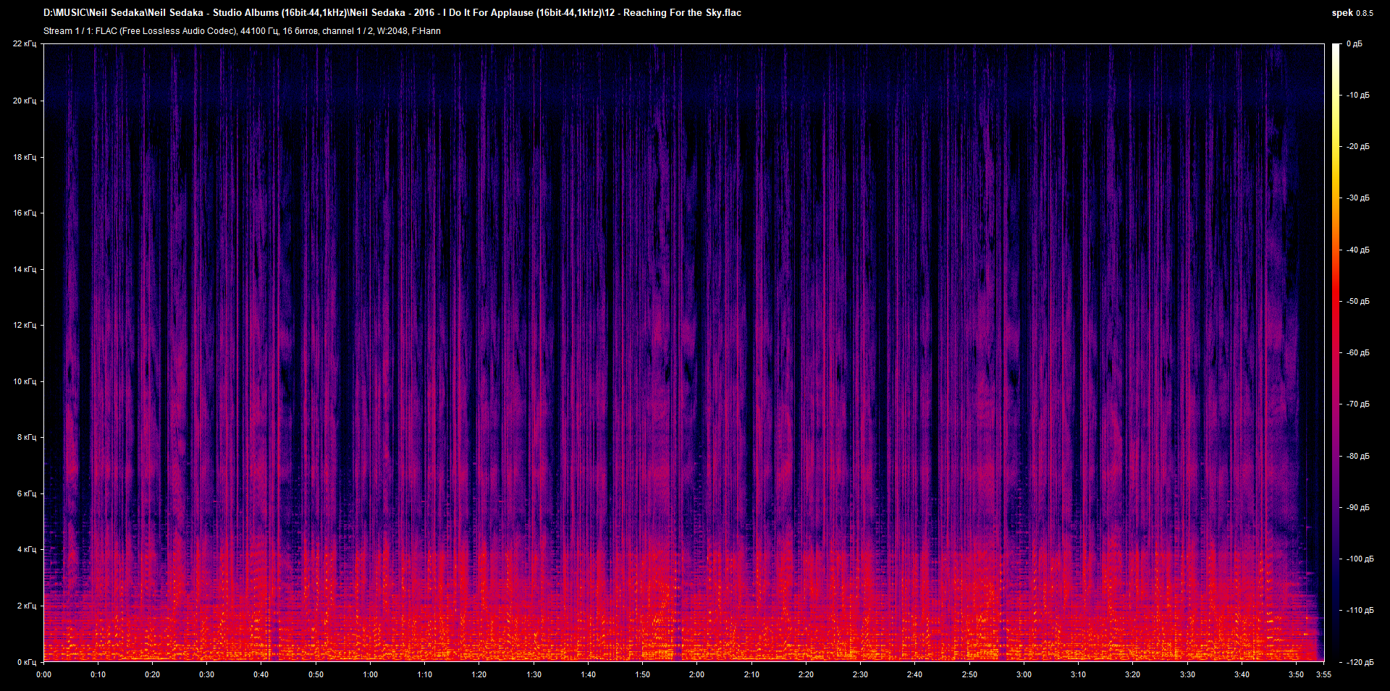This screenshot has height=691, width=1390.
Task: Pick the '1:20' time axis label
Action: (479, 674)
